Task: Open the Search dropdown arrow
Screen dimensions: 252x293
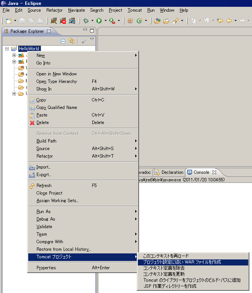Action: (182, 21)
